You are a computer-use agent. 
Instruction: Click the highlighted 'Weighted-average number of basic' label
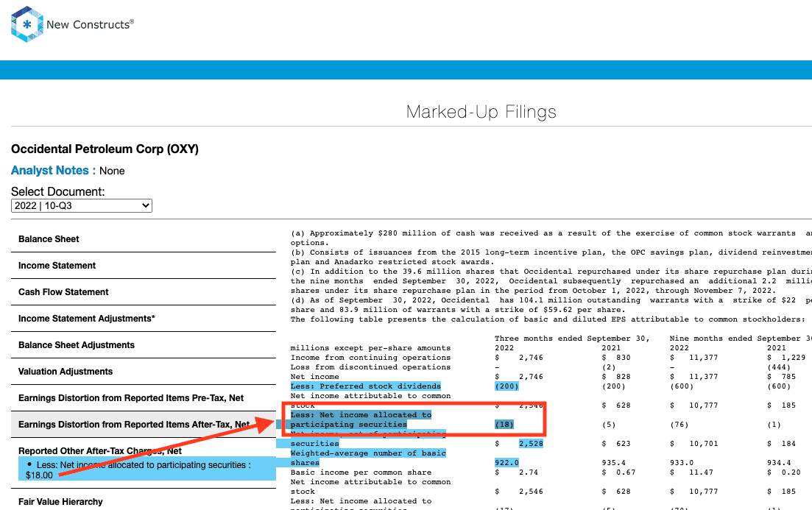pos(368,453)
